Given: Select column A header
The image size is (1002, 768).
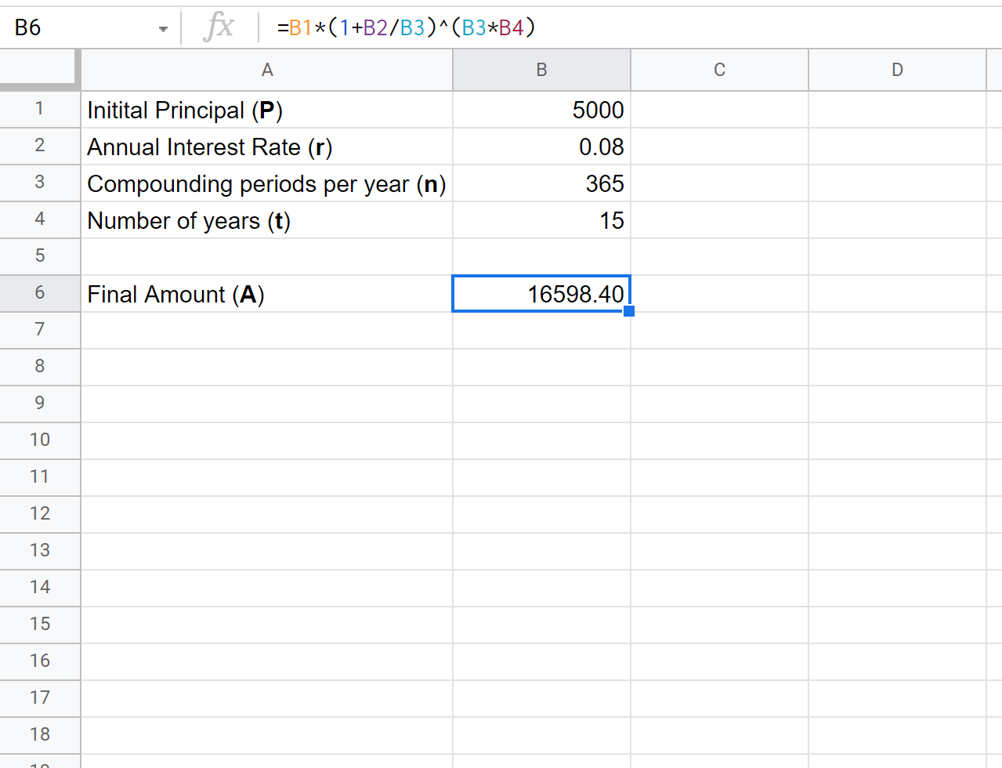Looking at the screenshot, I should (x=267, y=71).
